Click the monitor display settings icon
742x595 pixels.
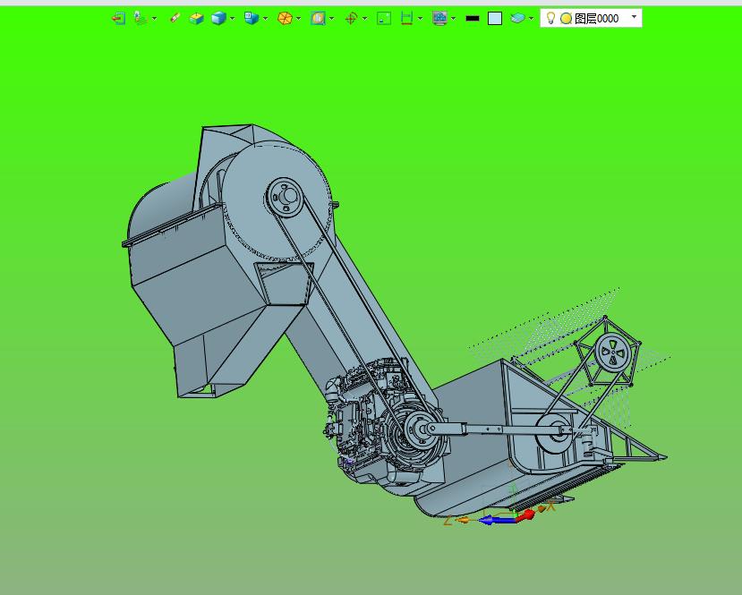click(x=439, y=19)
